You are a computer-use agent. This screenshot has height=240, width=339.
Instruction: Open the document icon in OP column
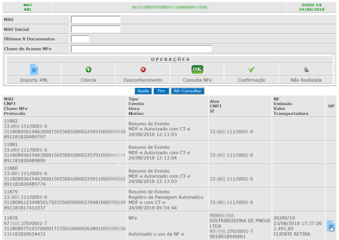(x=331, y=226)
